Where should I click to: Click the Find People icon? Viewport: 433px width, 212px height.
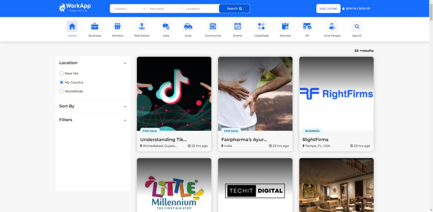[x=332, y=26]
